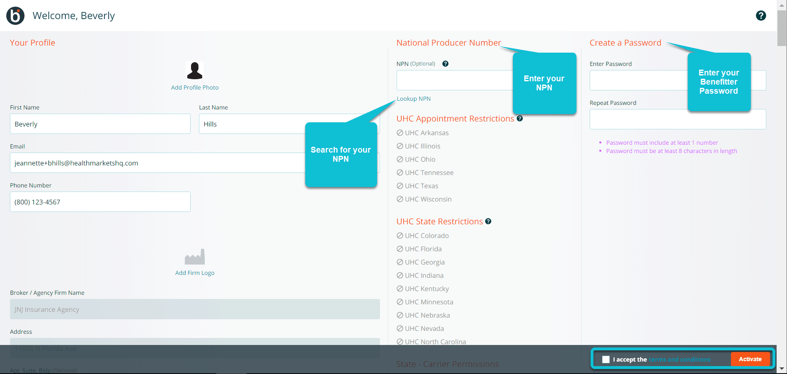787x374 pixels.
Task: Toggle UHC Nebraska restriction icon
Action: (400, 315)
